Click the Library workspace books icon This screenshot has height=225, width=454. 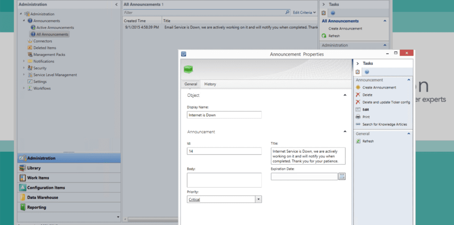click(x=23, y=168)
